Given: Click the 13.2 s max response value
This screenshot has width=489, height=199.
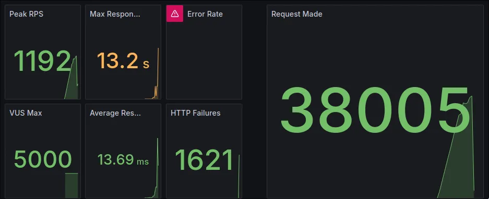Looking at the screenshot, I should coord(123,61).
